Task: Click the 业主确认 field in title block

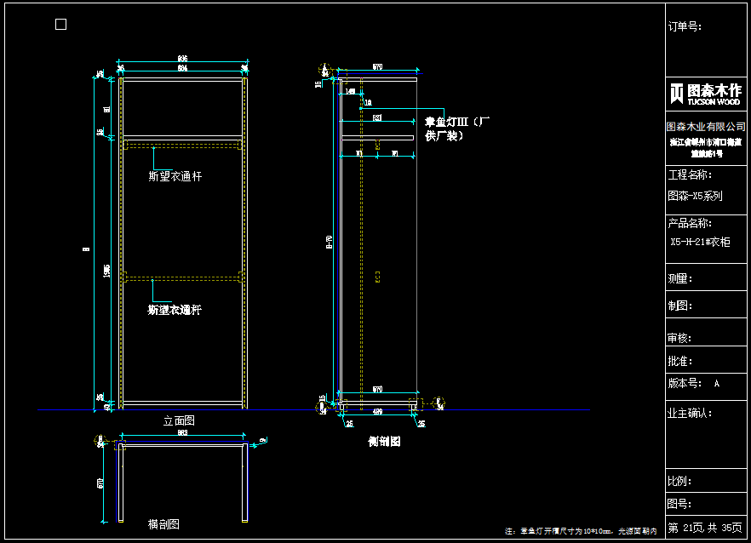Action: (x=691, y=414)
